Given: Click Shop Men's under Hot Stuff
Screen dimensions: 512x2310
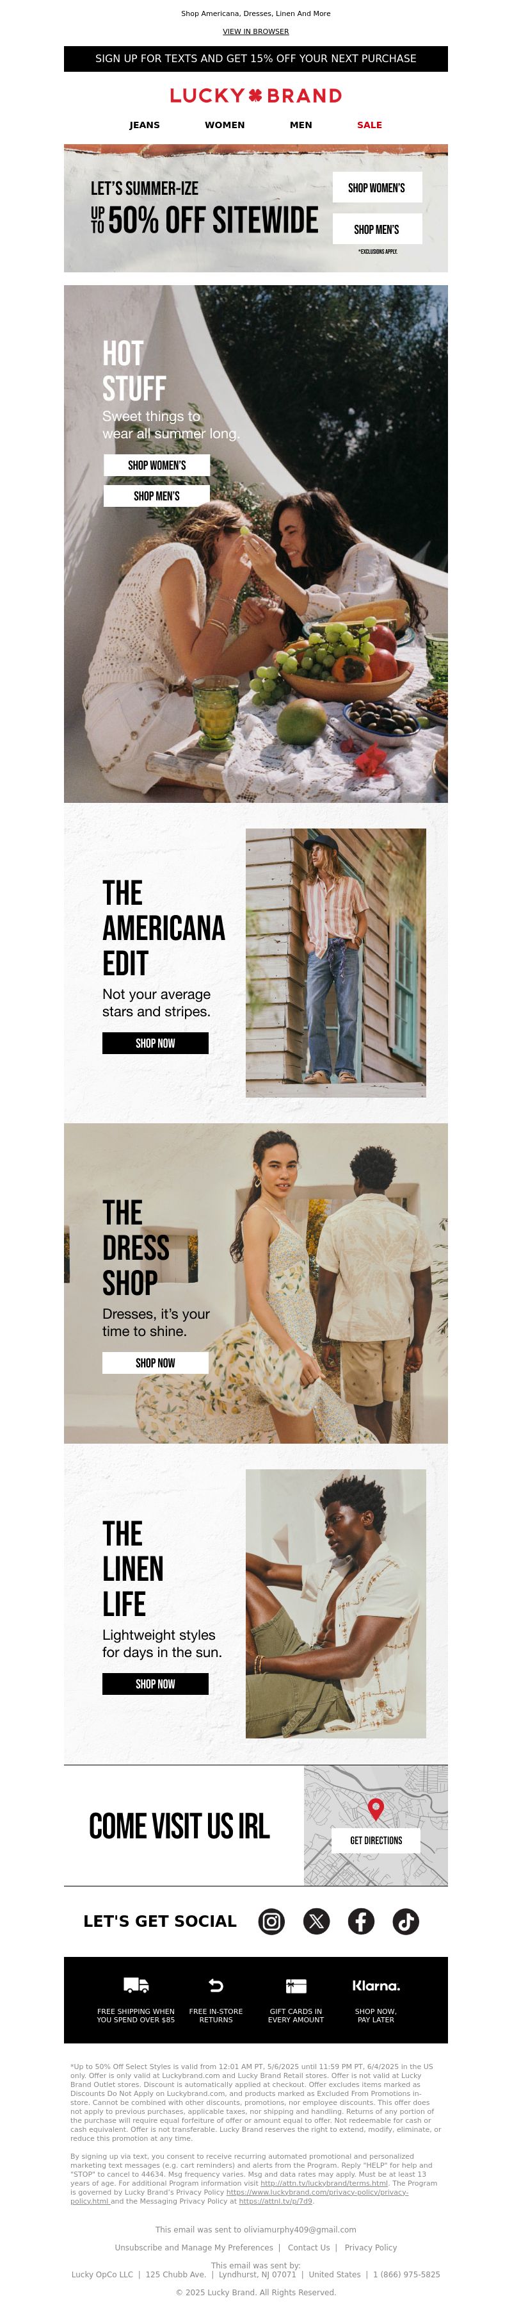Looking at the screenshot, I should [157, 496].
